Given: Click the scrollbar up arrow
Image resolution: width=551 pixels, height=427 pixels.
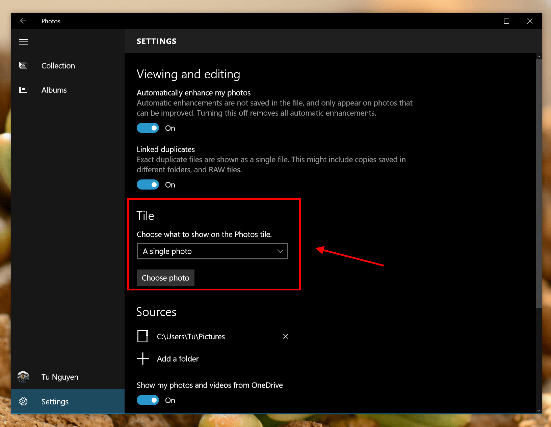Looking at the screenshot, I should pyautogui.click(x=539, y=56).
